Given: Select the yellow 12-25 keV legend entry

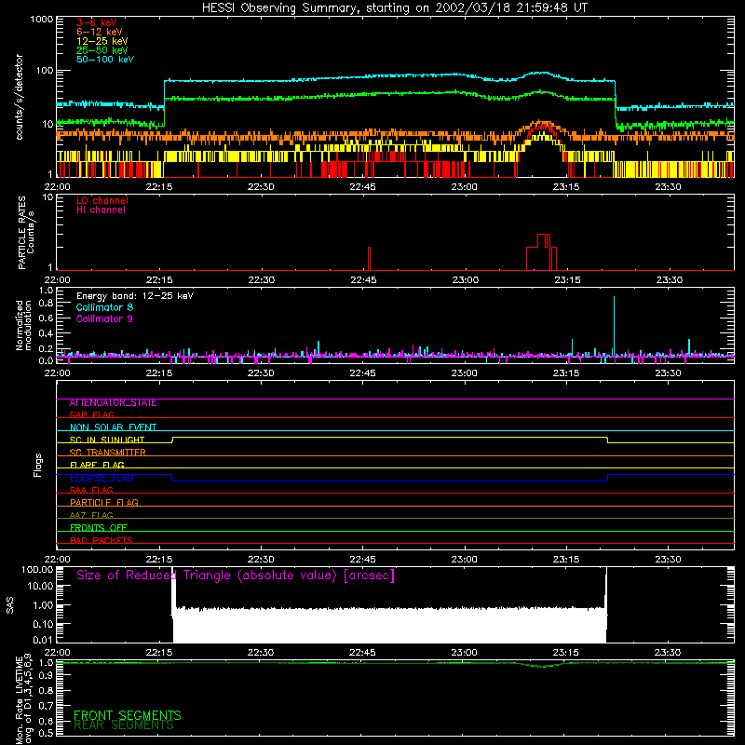Looking at the screenshot, I should tap(102, 41).
